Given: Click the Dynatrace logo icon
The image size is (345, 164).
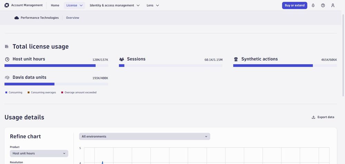Looking at the screenshot, I should pyautogui.click(x=7, y=6).
